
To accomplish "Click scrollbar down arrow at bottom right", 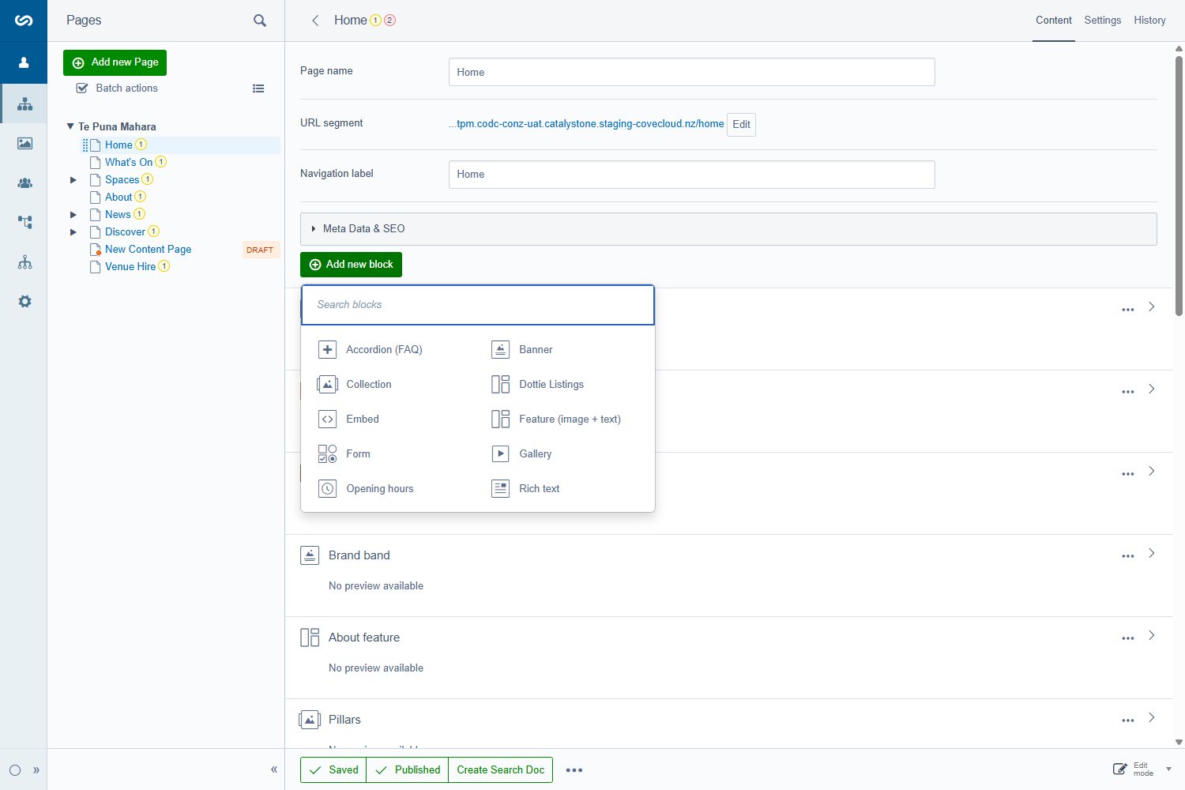I will point(1179,742).
